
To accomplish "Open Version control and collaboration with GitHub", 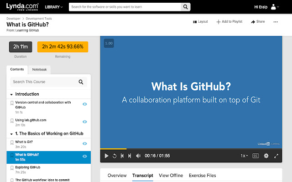I will (x=43, y=105).
